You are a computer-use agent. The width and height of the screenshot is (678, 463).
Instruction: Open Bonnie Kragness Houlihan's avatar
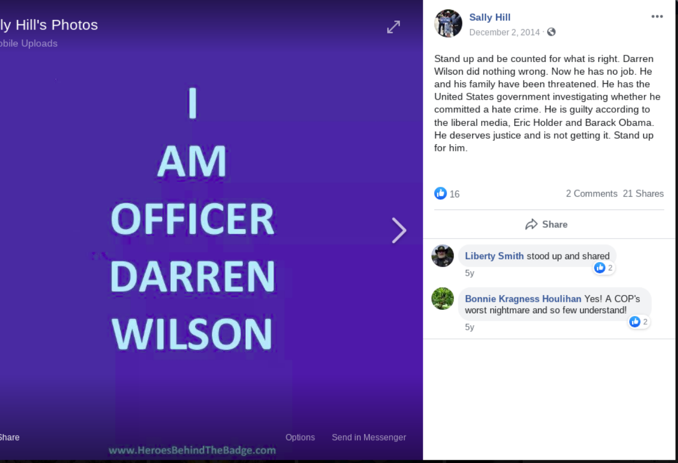(443, 299)
